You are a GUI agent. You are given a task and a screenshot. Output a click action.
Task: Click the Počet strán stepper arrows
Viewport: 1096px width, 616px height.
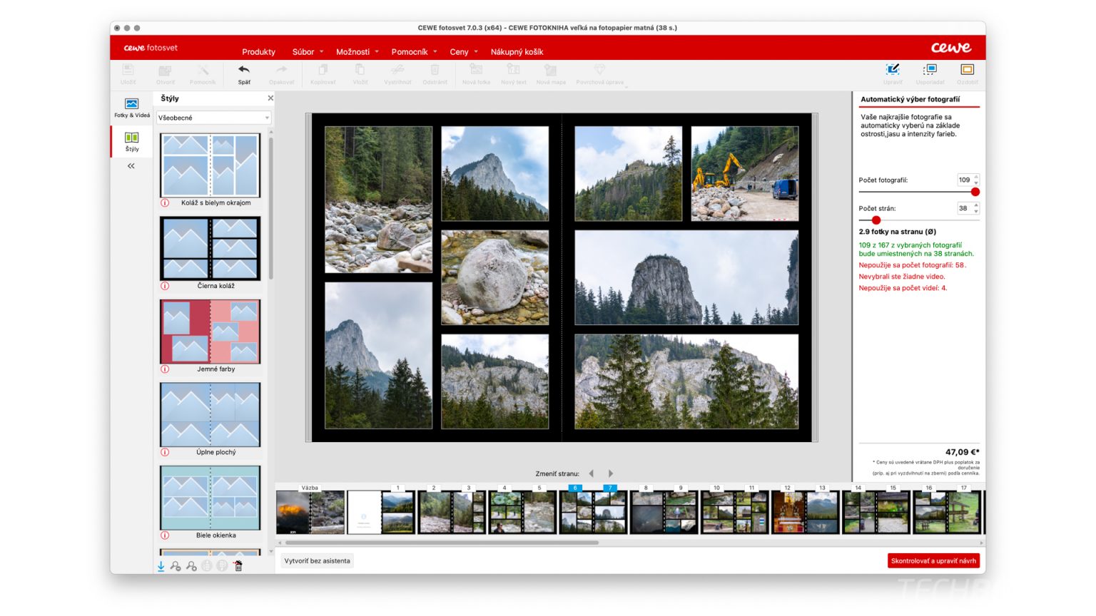(x=976, y=208)
